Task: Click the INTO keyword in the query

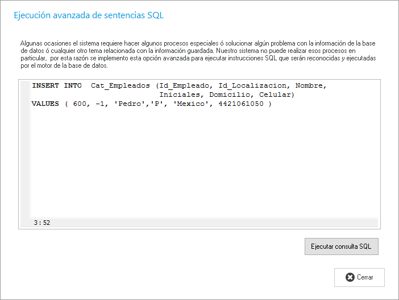Action: [73, 86]
